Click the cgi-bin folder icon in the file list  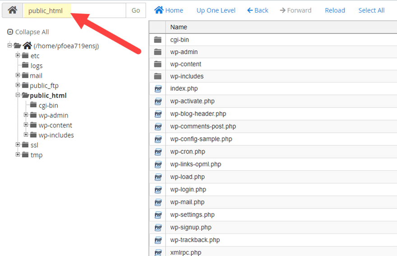click(158, 40)
